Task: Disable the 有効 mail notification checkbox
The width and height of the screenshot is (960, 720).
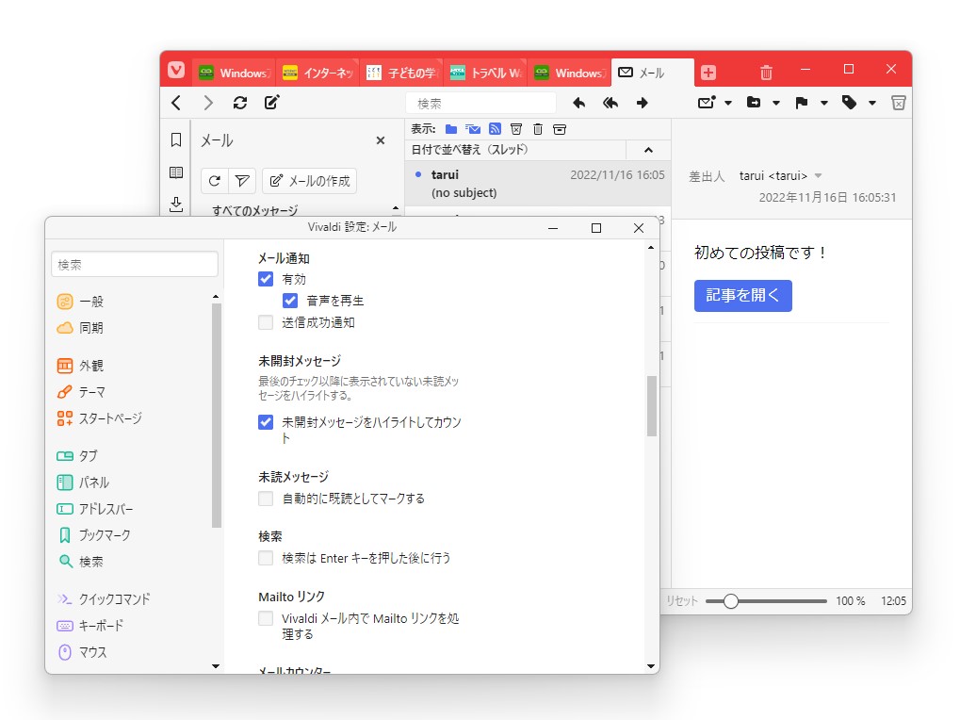Action: click(x=265, y=279)
